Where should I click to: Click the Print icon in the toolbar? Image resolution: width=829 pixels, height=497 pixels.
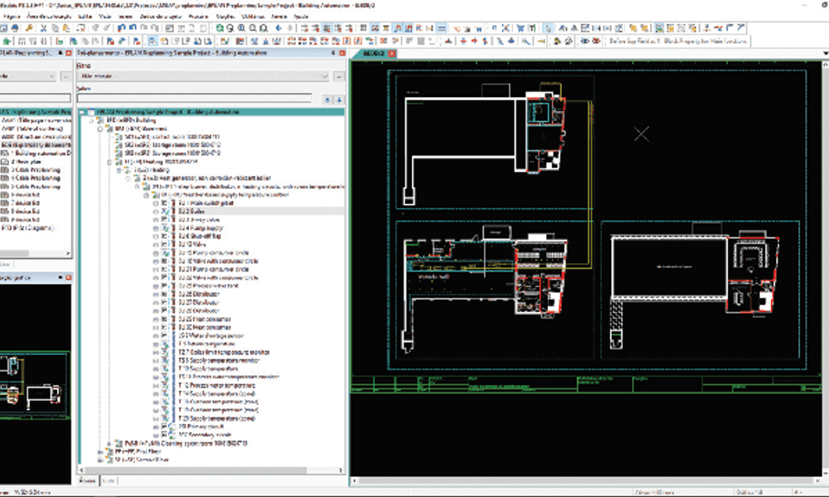point(14,28)
